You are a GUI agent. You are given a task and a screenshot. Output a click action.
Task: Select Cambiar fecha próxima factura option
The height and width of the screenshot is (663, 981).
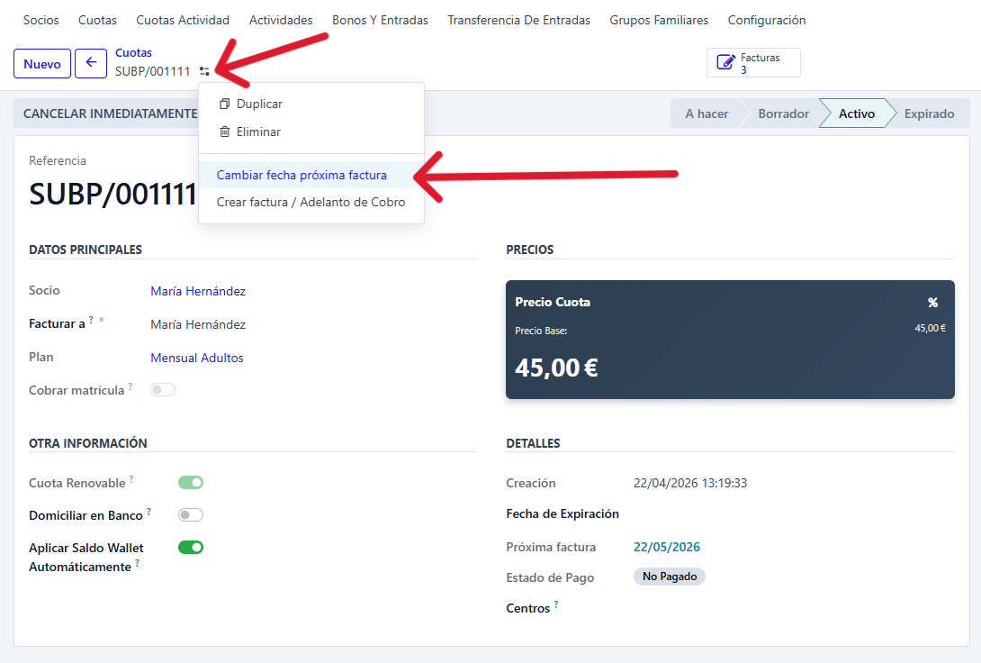(x=301, y=175)
